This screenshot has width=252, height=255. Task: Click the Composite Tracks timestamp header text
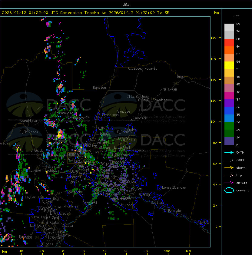click(x=86, y=13)
